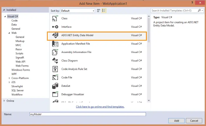Viewport: 206px width, 126px height.
Task: Select the Web Forms category
Action: (22, 66)
